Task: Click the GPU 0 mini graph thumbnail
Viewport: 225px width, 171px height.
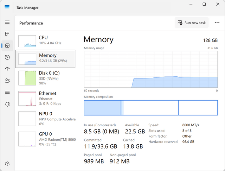Action: coord(27,139)
